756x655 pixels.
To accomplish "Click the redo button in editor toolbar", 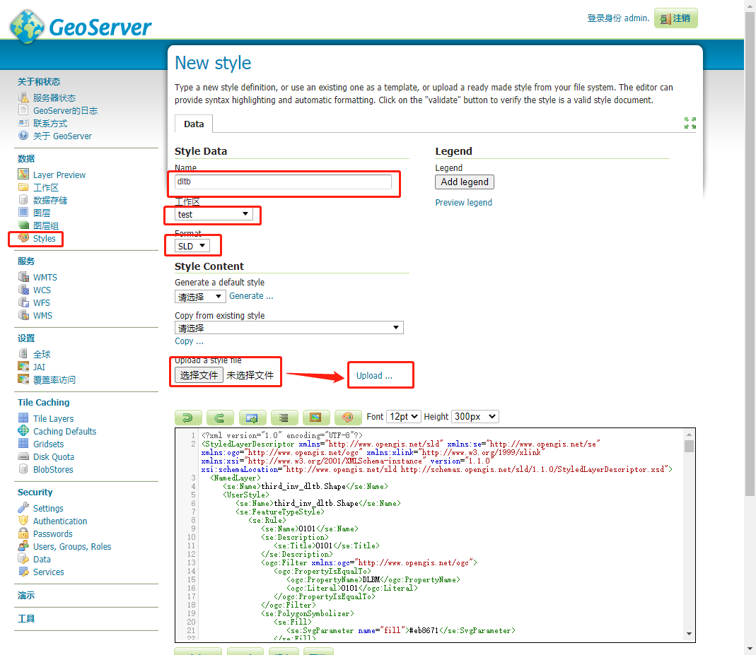I will point(220,417).
